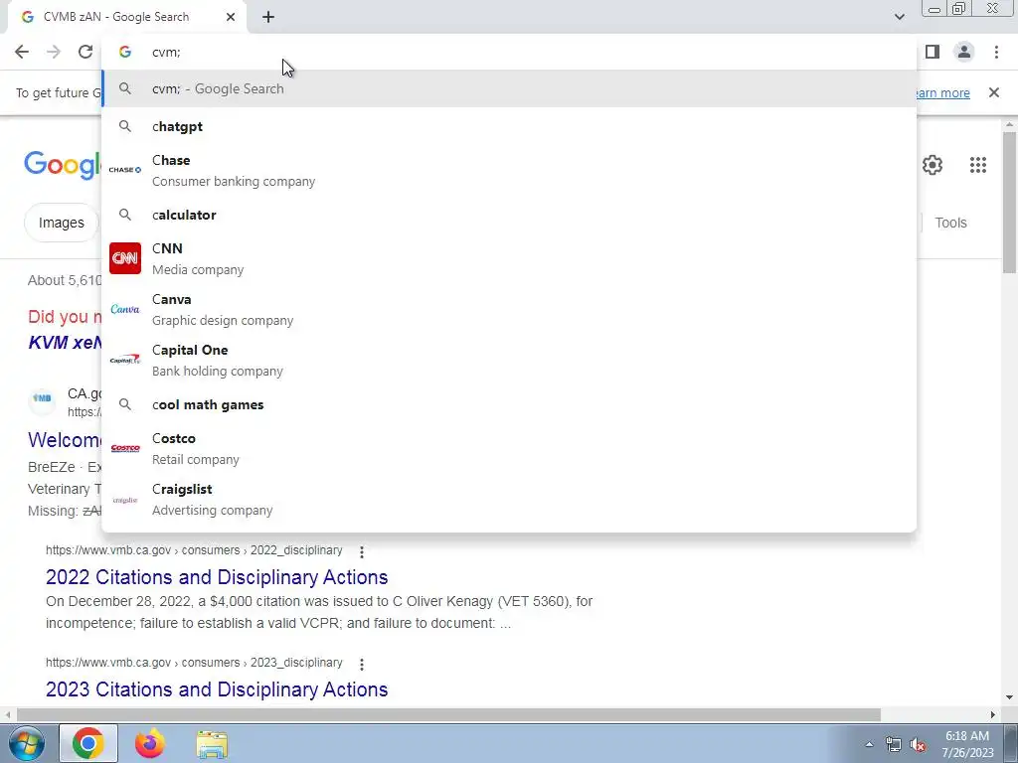Follow the Learn more link

941,92
